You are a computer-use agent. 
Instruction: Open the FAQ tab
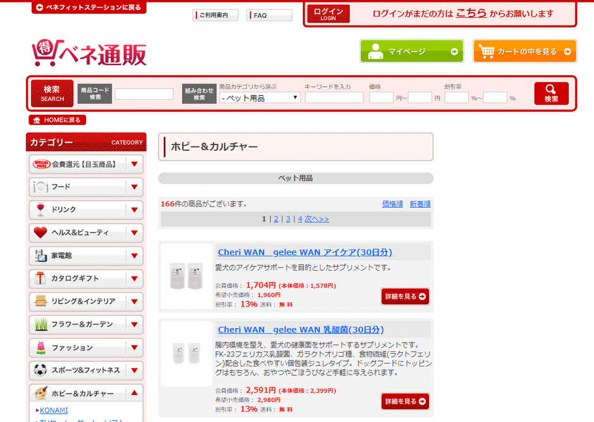[x=269, y=15]
